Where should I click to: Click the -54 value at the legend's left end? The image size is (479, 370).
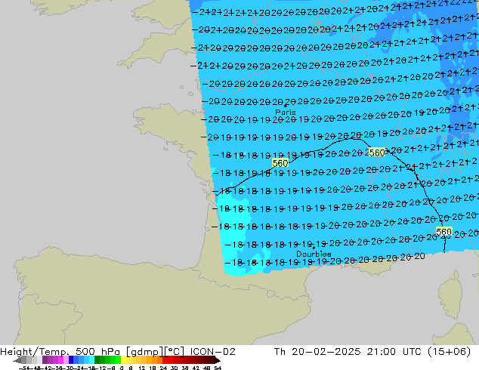(x=24, y=368)
